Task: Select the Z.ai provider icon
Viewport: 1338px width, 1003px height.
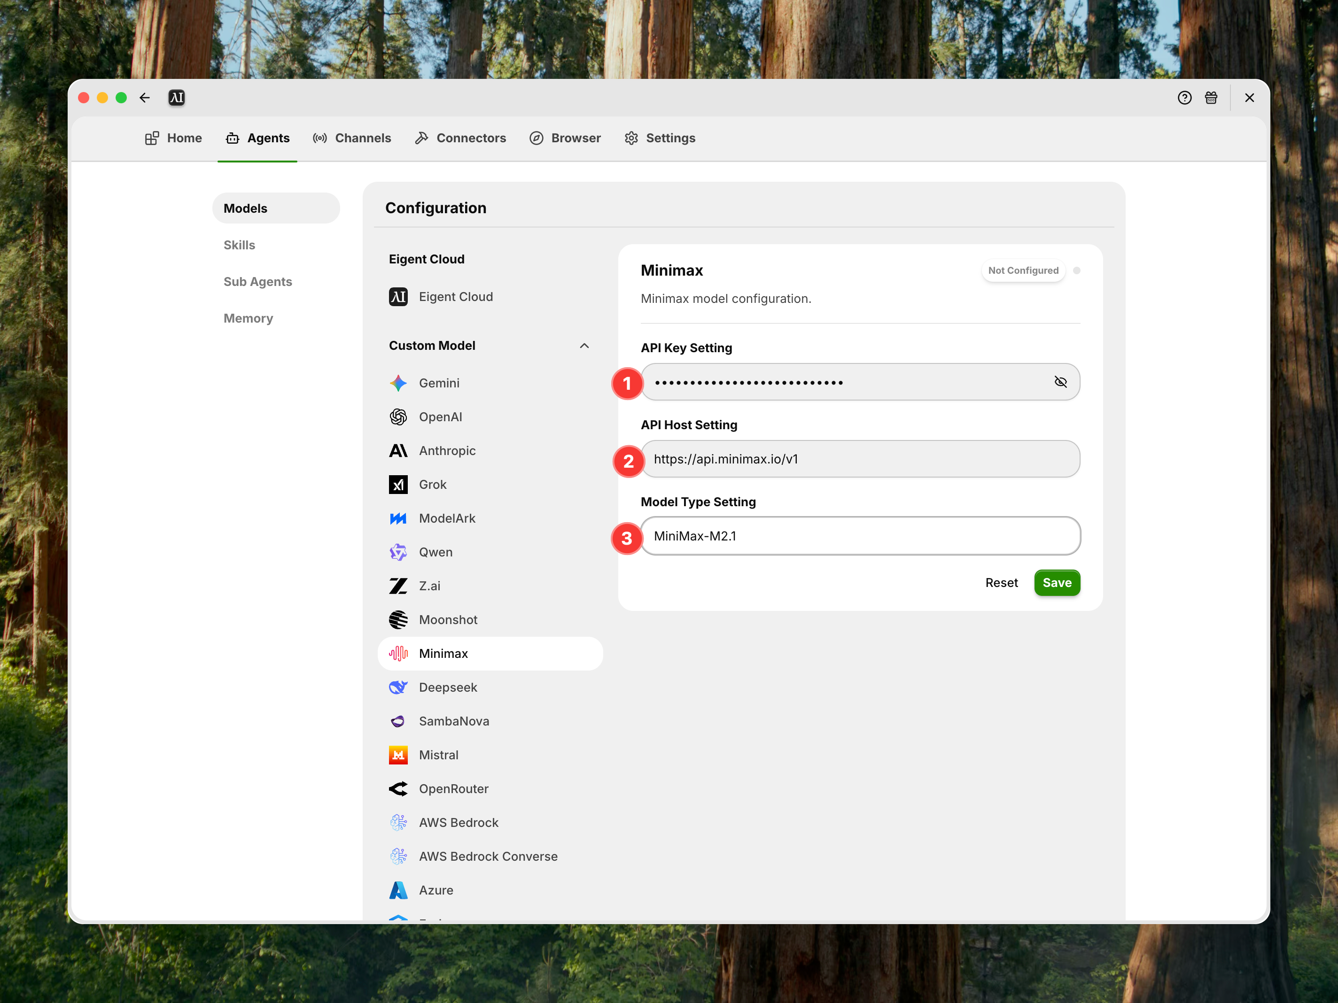Action: [398, 586]
